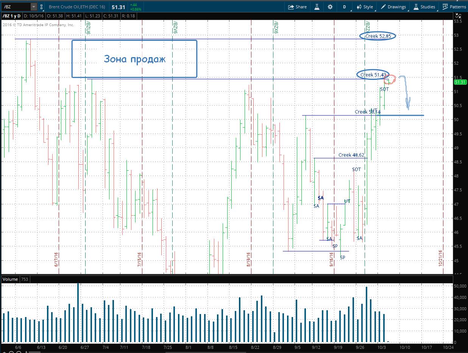Open chart settings with the gear icon
Viewport: 468px width, 353px height.
point(330,7)
